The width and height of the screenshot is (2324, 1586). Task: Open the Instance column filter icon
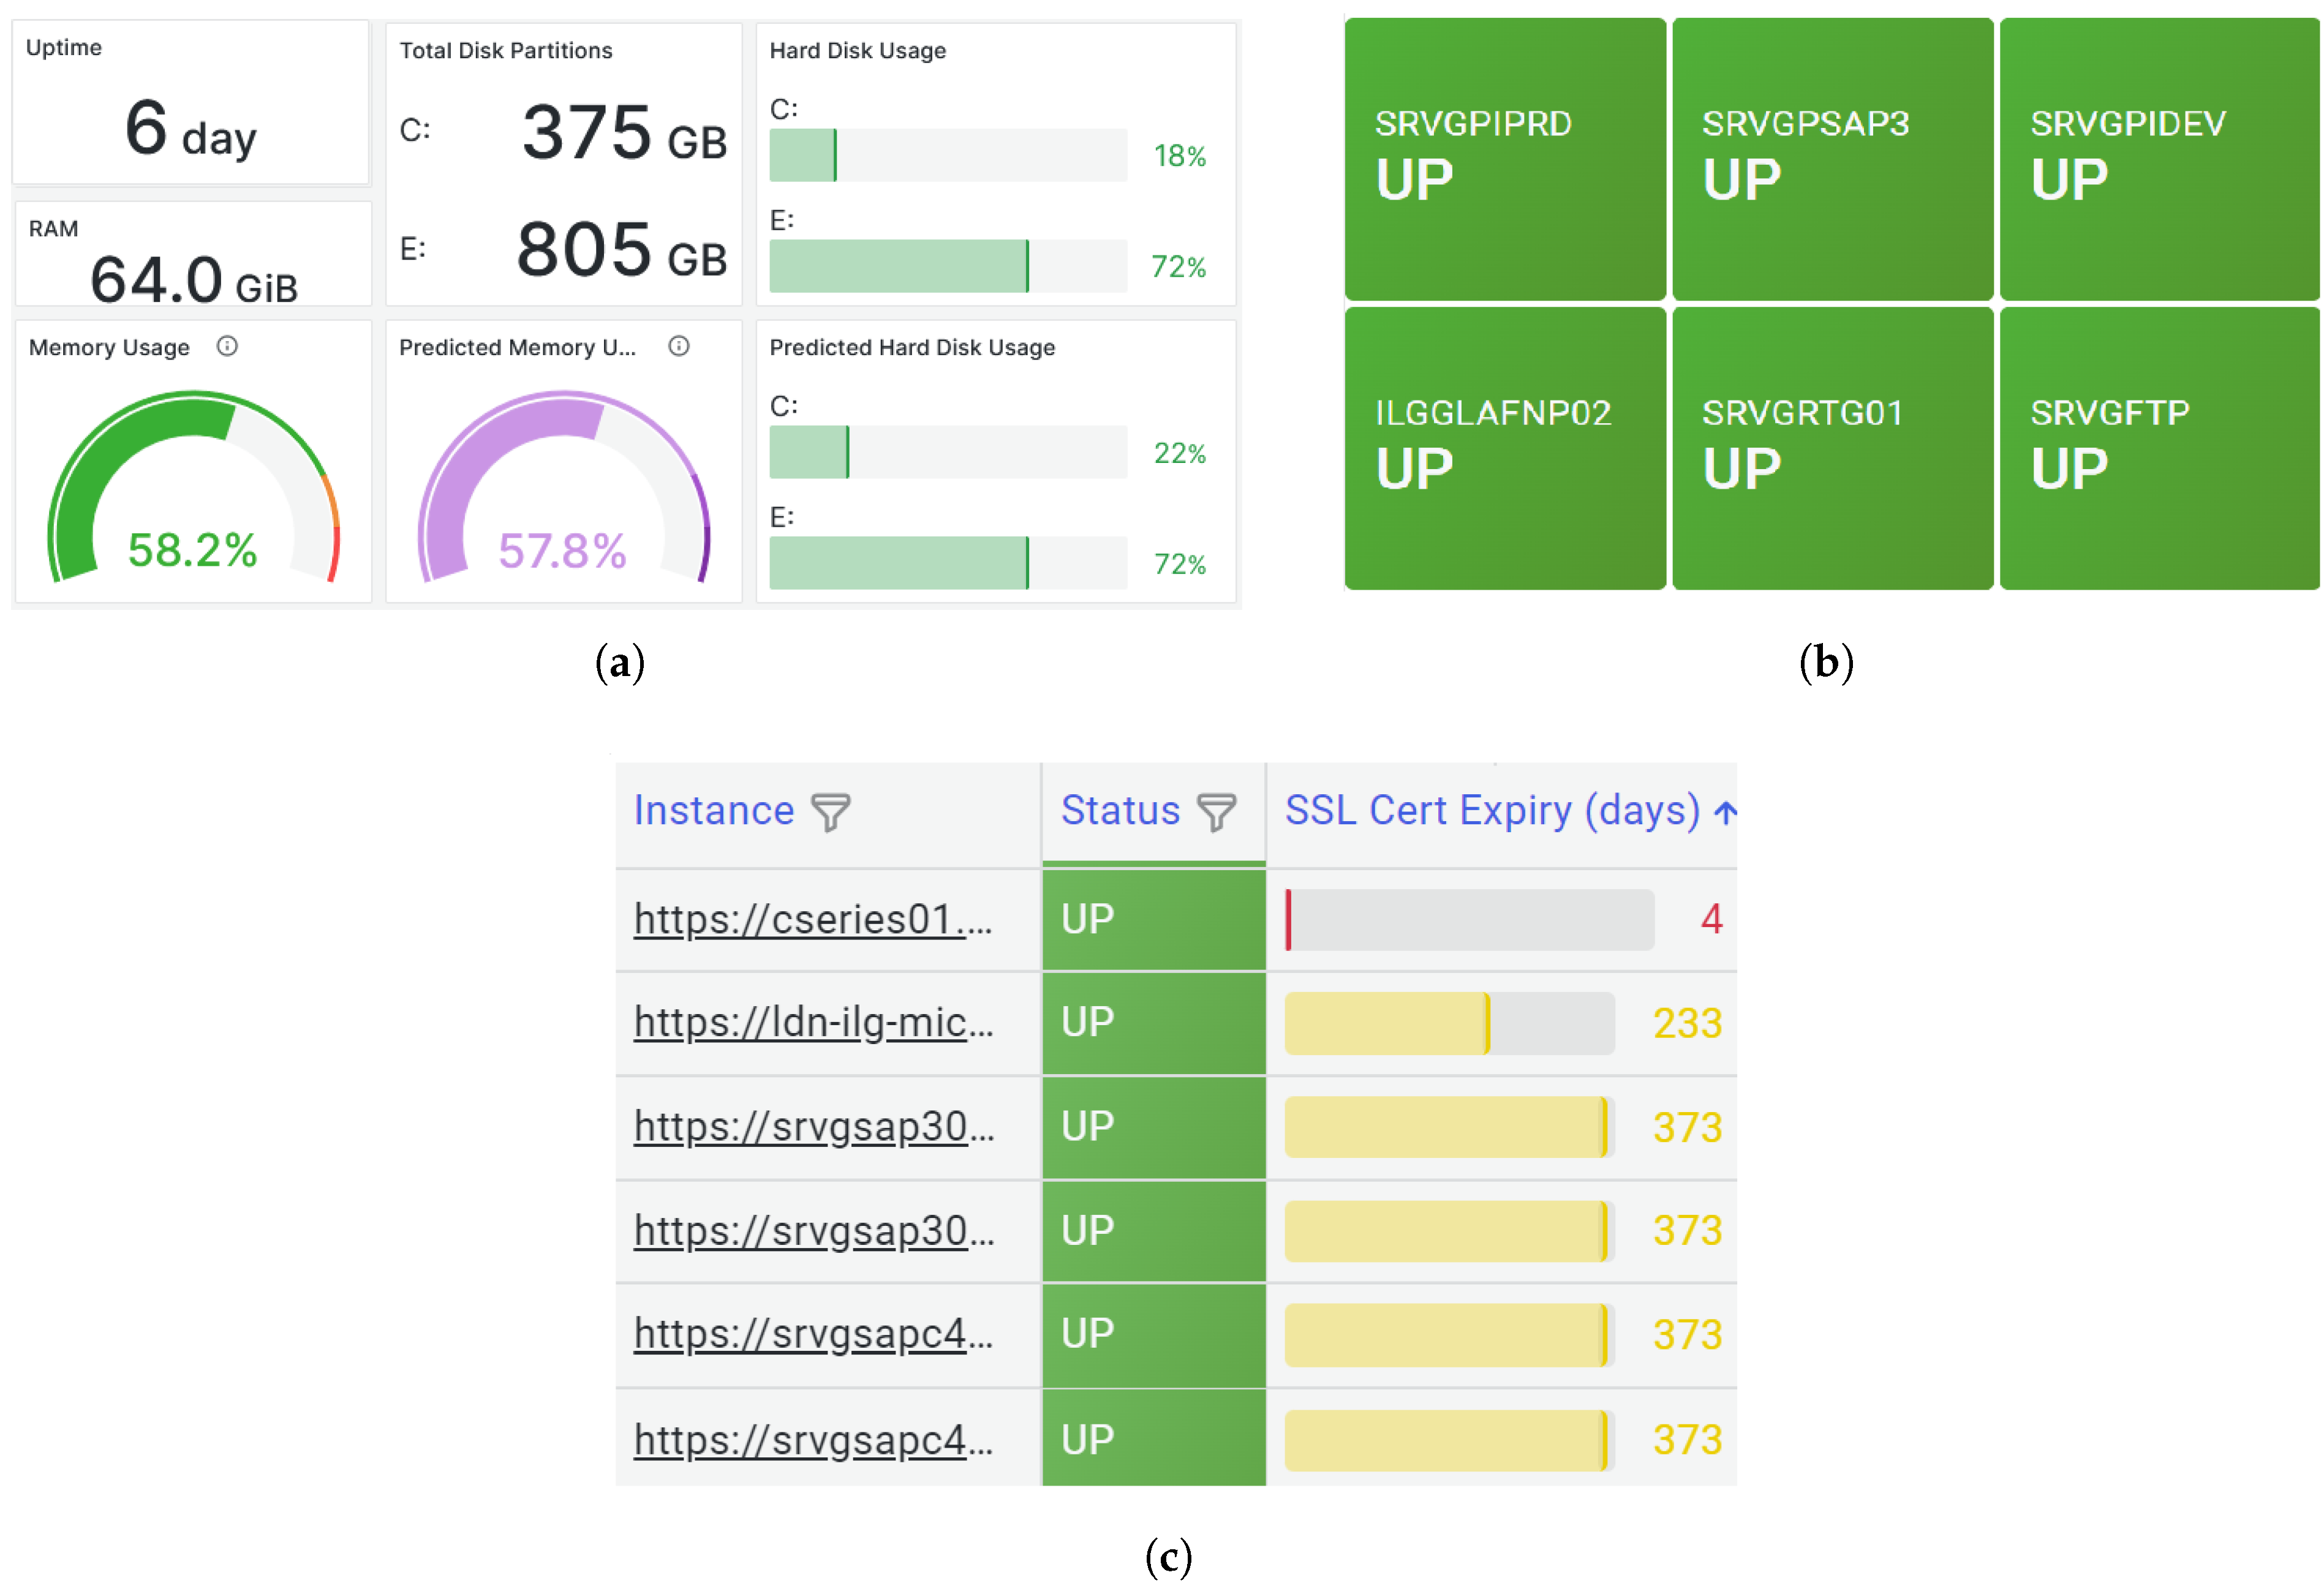point(830,812)
